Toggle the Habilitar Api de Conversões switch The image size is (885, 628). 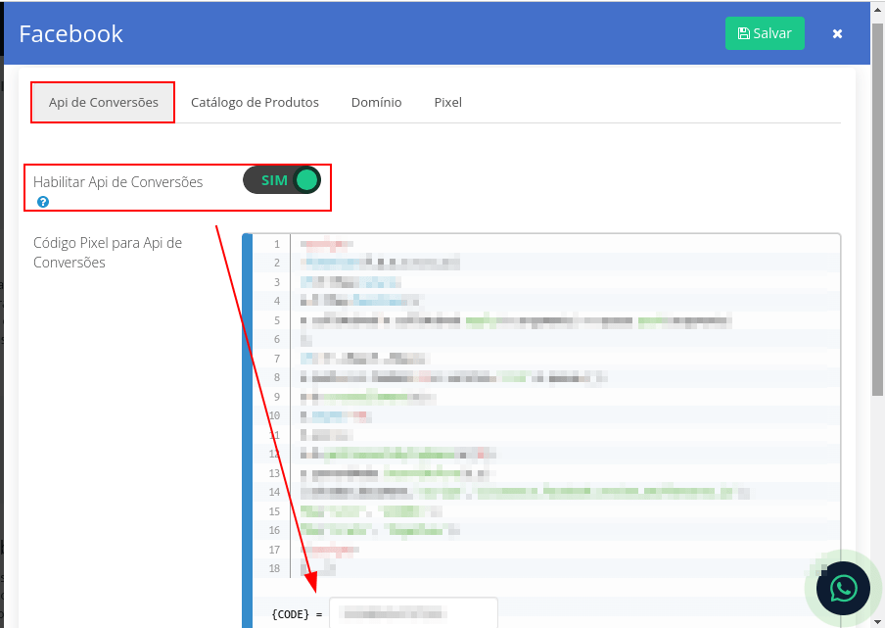282,180
